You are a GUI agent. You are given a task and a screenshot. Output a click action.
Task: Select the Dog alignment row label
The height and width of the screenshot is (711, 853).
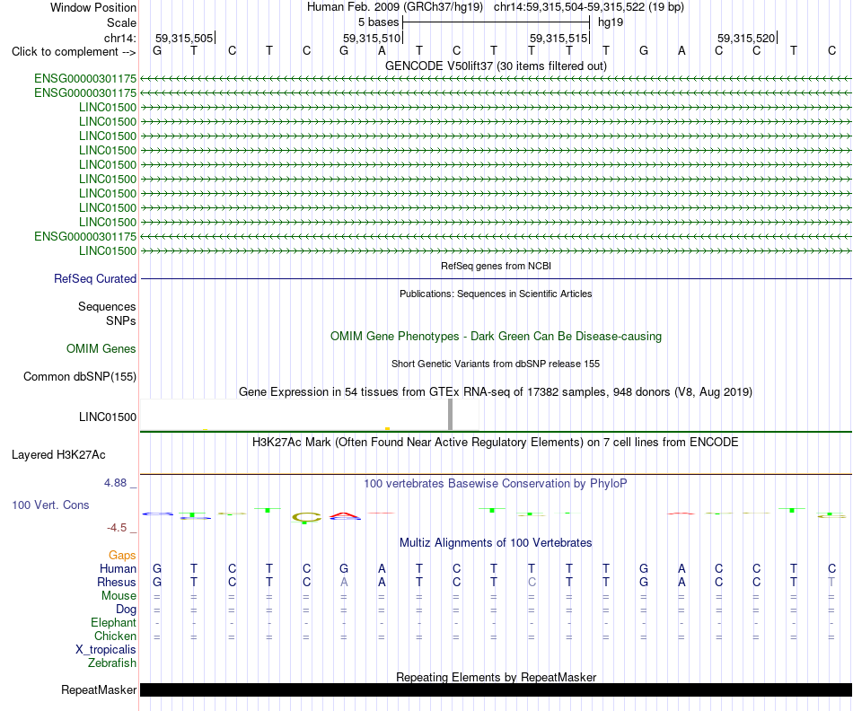click(x=127, y=610)
